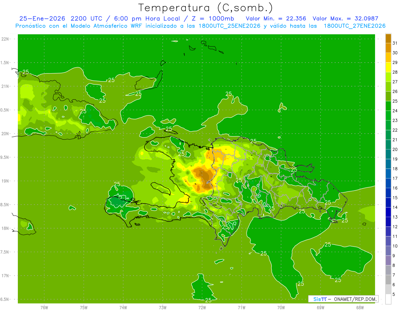Click the title "Temperatura (C,somb.)"
The image size is (404, 312).
pyautogui.click(x=206, y=8)
